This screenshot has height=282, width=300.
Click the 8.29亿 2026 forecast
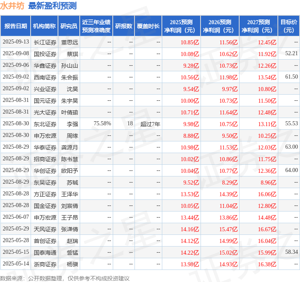click(230, 182)
